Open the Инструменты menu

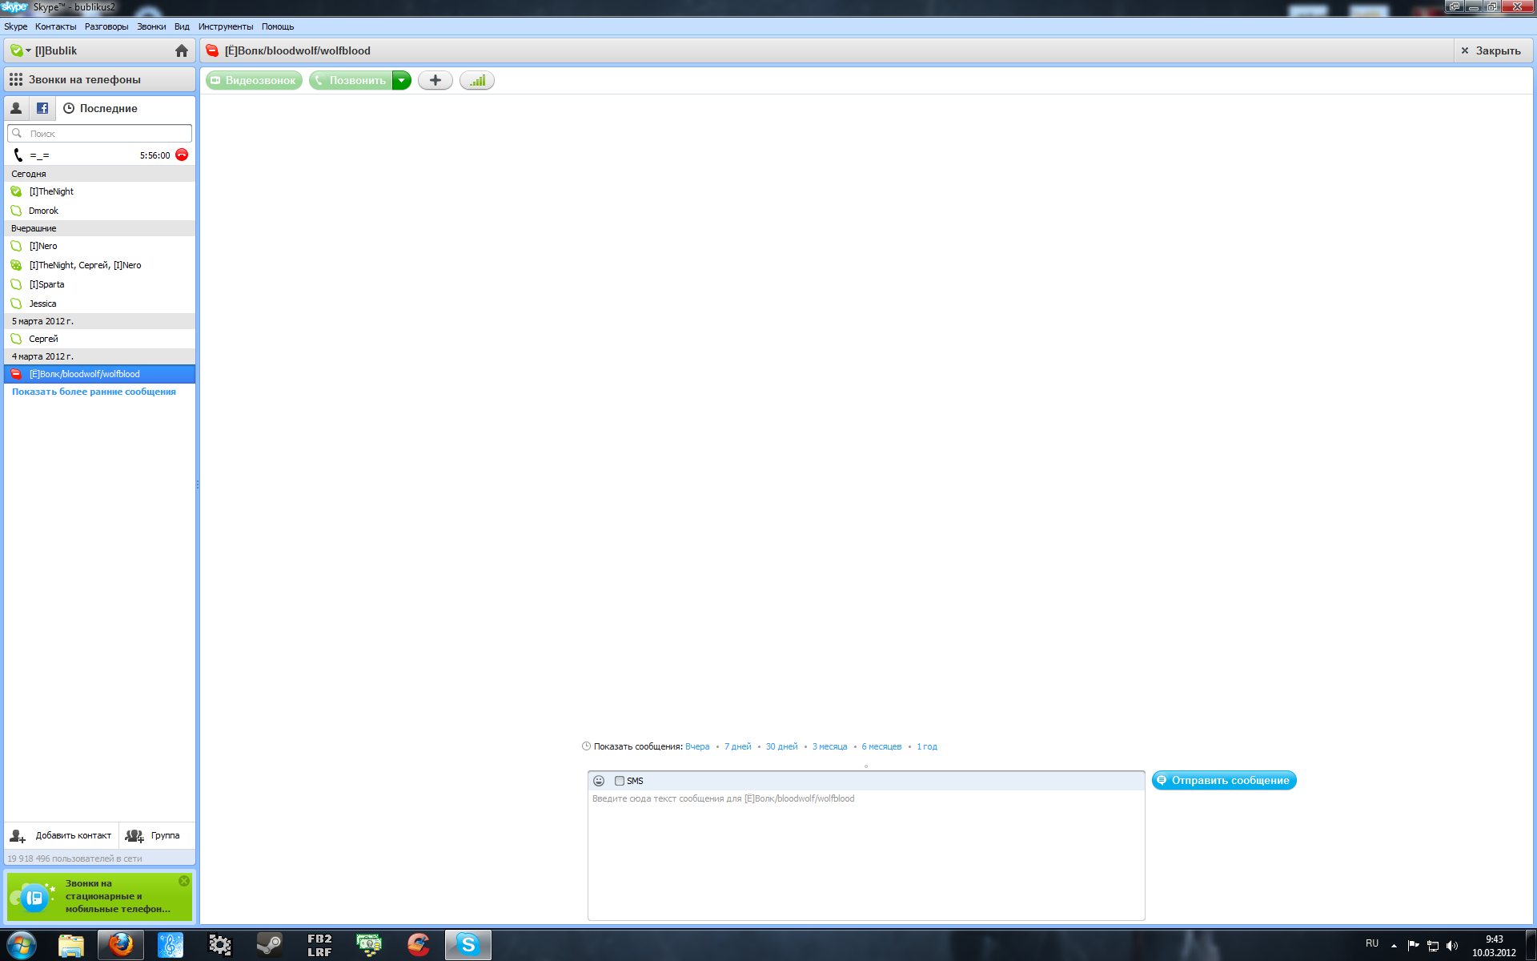225,26
